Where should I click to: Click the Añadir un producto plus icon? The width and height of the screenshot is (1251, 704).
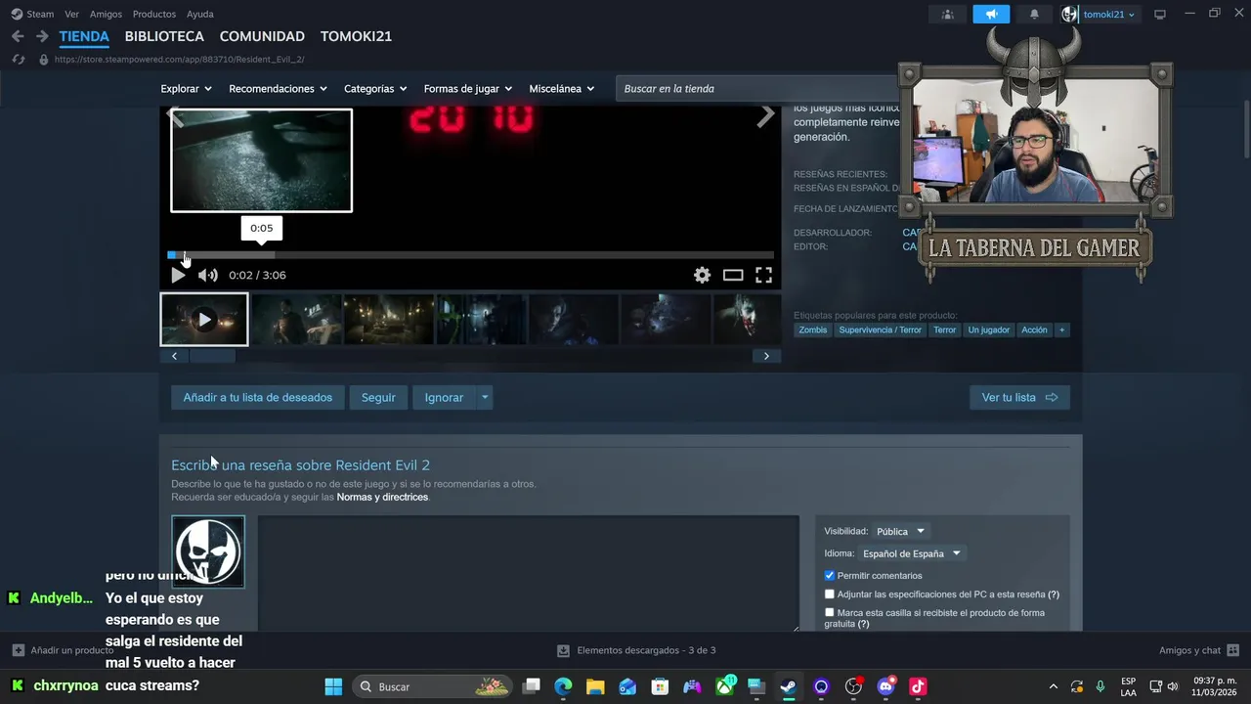19,650
